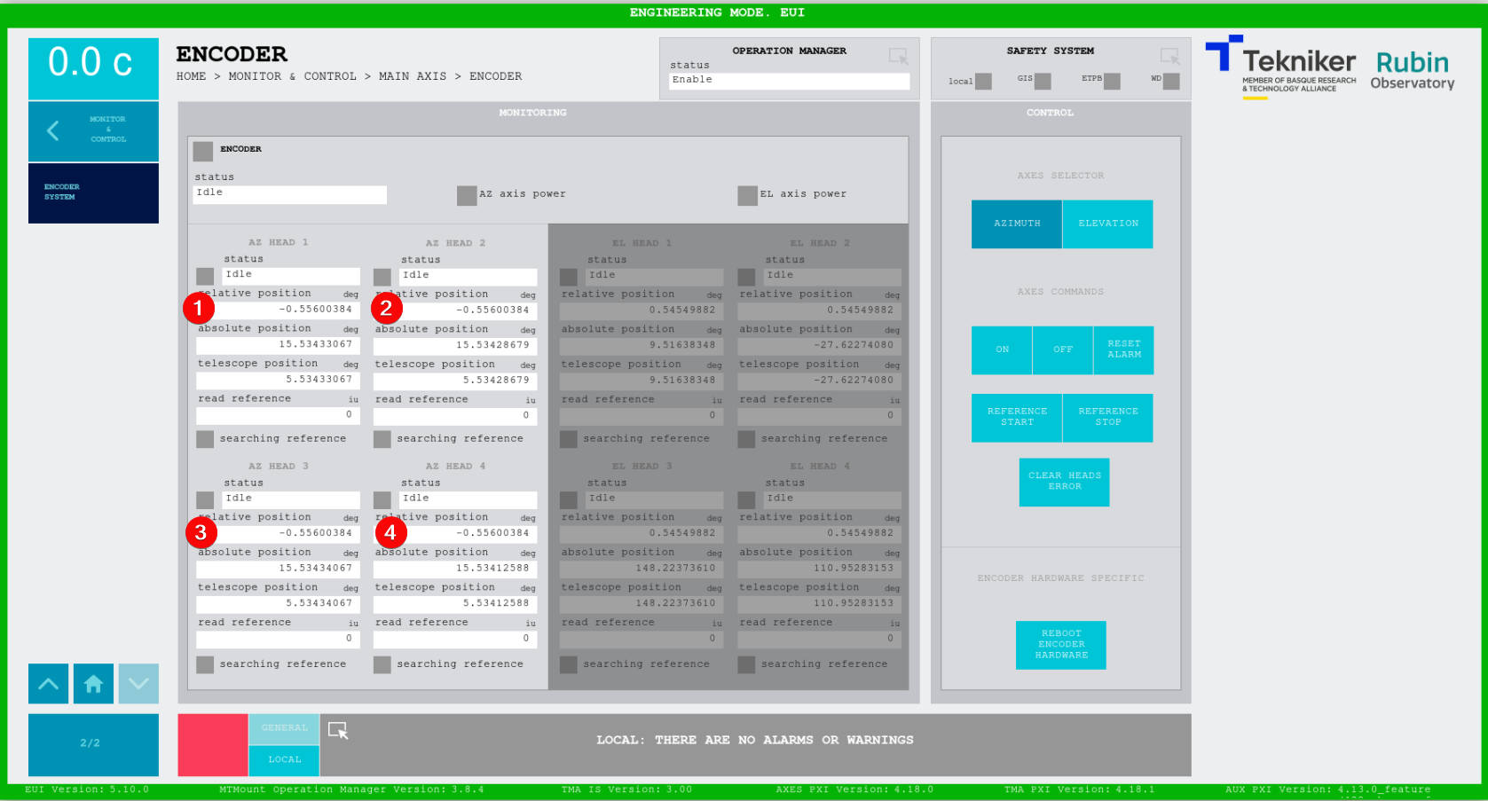Click the red alarm indicator box
Image resolution: width=1488 pixels, height=801 pixels.
click(x=213, y=745)
